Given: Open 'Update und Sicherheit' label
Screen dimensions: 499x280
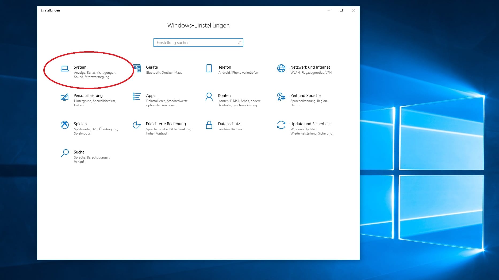Looking at the screenshot, I should 310,124.
